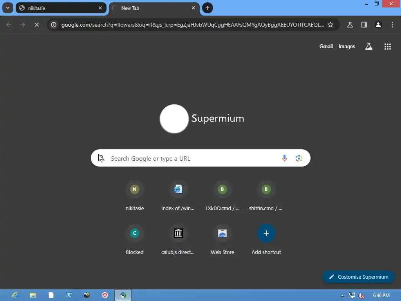Open Gmail link
Image resolution: width=401 pixels, height=301 pixels.
click(x=326, y=46)
